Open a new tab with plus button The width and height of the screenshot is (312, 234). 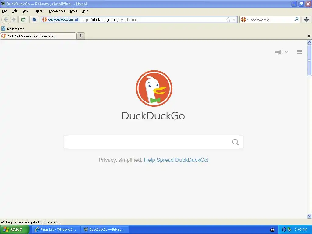(80, 36)
